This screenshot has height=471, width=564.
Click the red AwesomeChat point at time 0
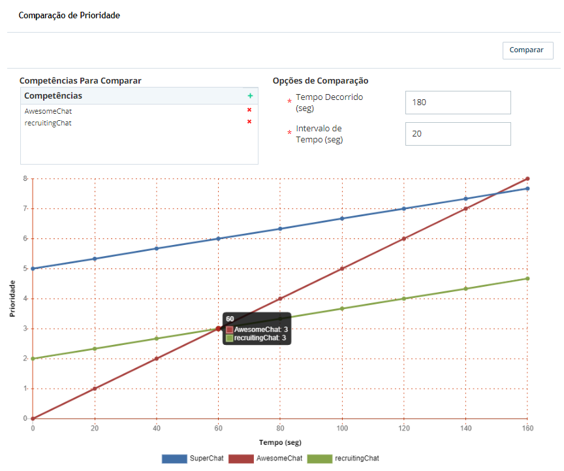(33, 419)
